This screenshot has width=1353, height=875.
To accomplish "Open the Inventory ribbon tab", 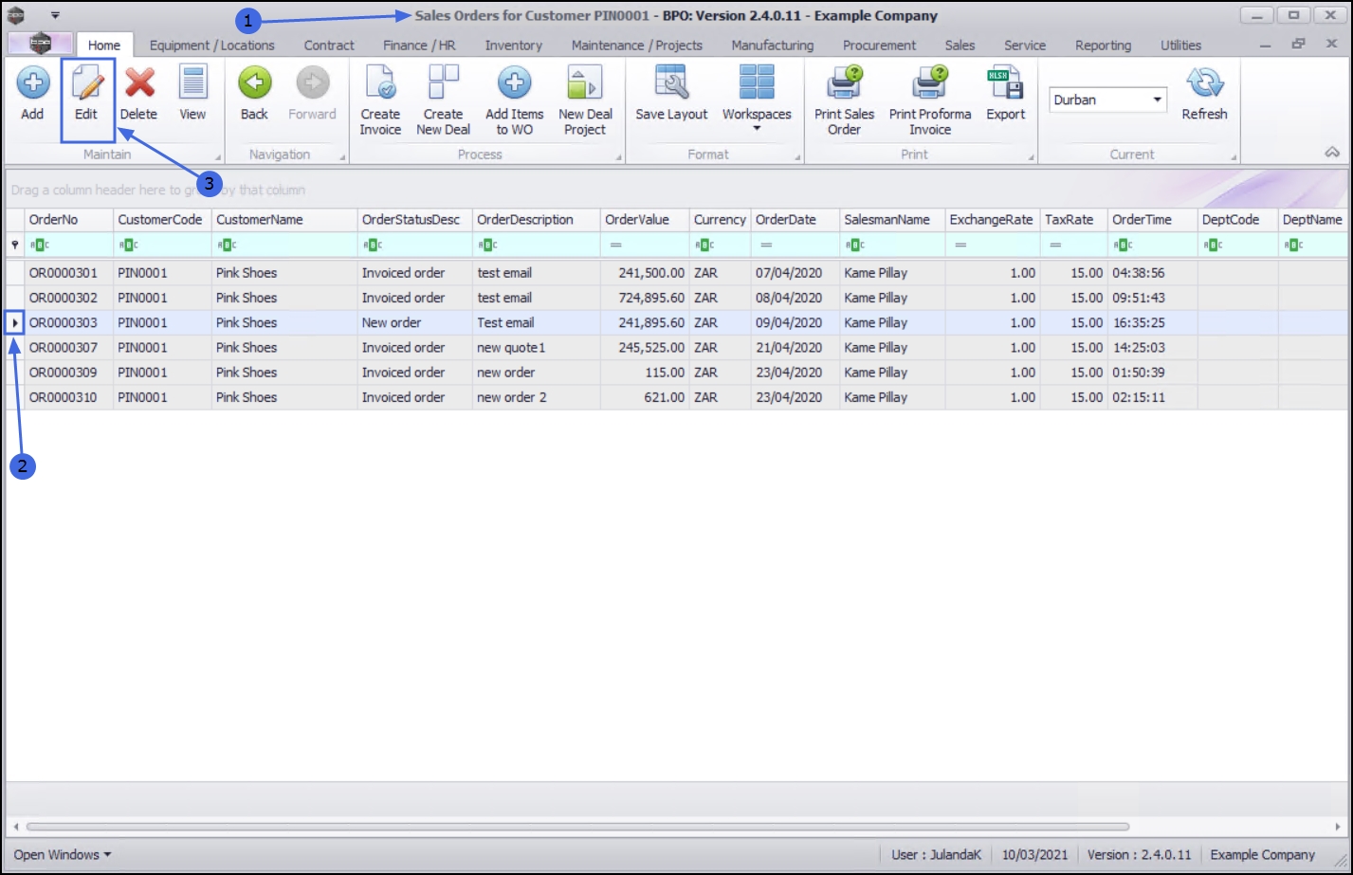I will click(x=514, y=45).
